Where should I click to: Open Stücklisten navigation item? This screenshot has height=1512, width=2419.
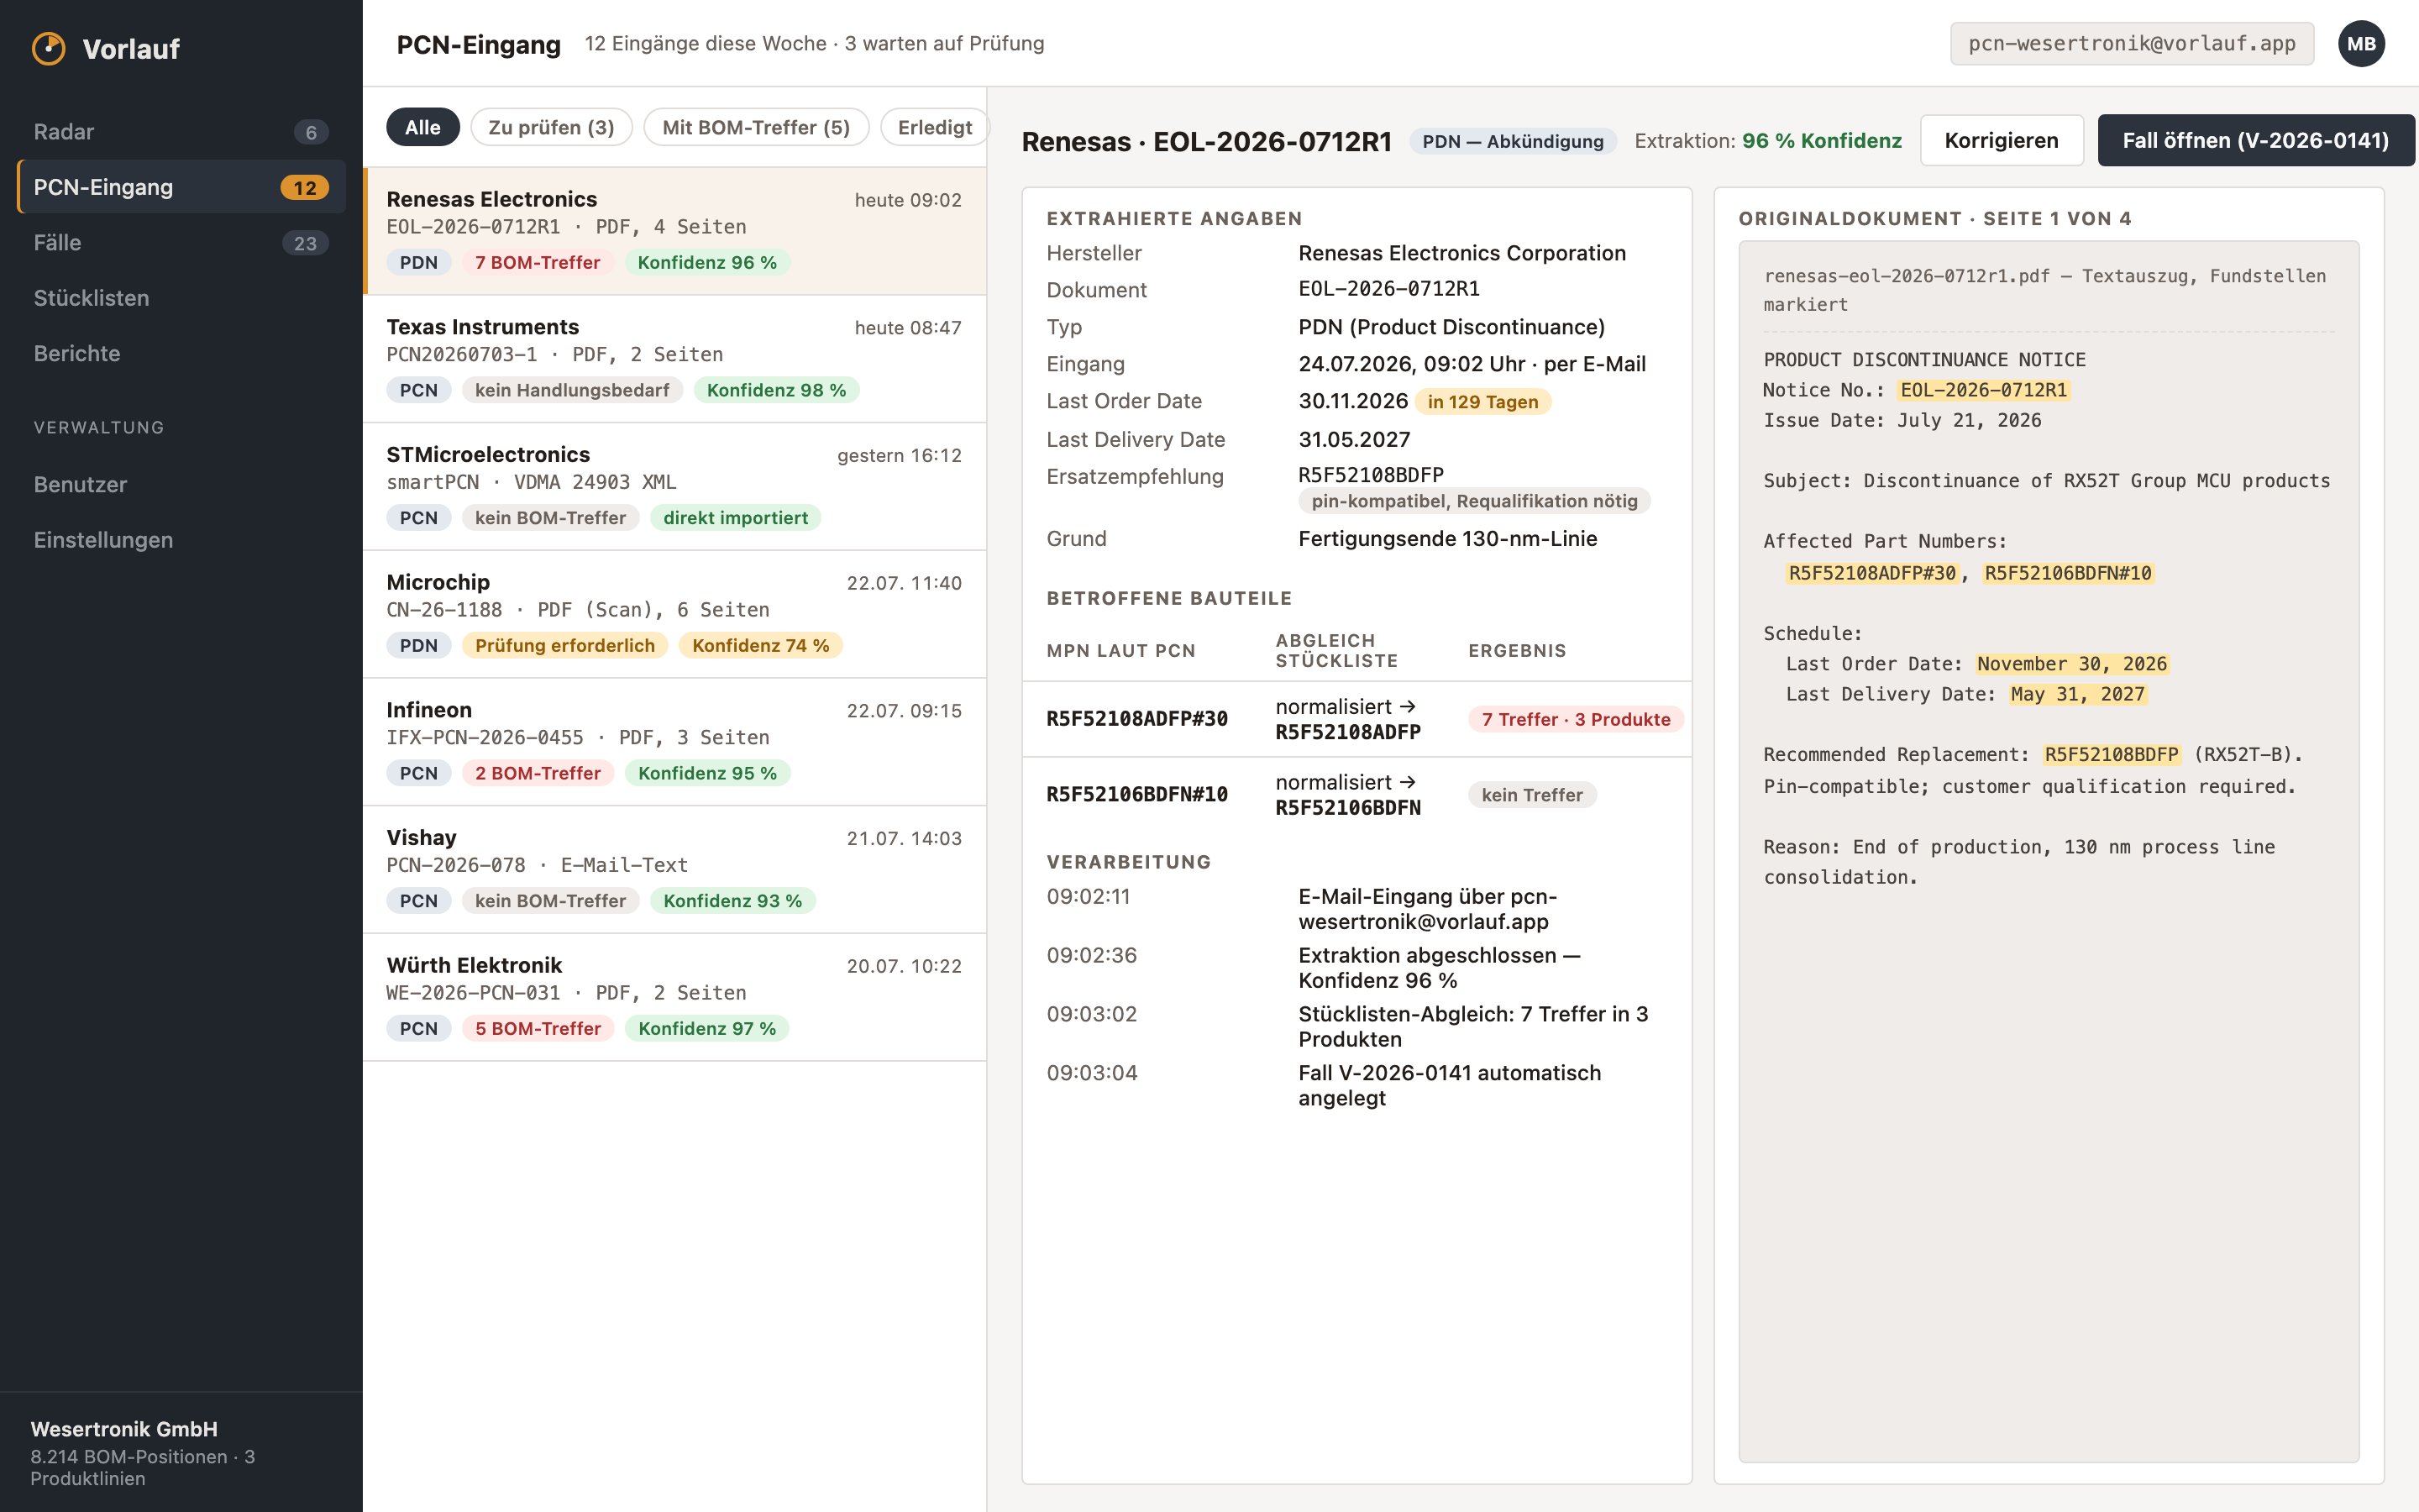(181, 298)
